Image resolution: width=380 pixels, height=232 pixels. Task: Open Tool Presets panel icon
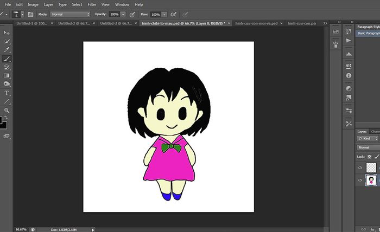pyautogui.click(x=349, y=111)
